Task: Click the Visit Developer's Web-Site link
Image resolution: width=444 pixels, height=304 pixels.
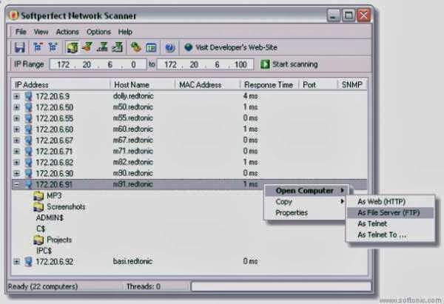Action: click(237, 47)
